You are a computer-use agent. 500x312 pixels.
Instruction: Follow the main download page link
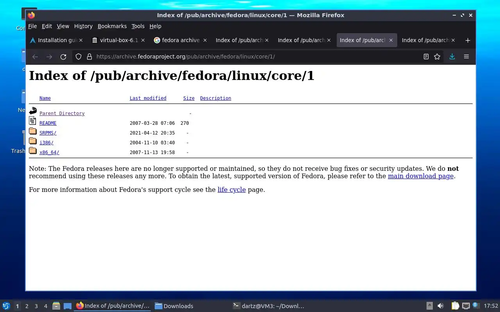pyautogui.click(x=421, y=176)
